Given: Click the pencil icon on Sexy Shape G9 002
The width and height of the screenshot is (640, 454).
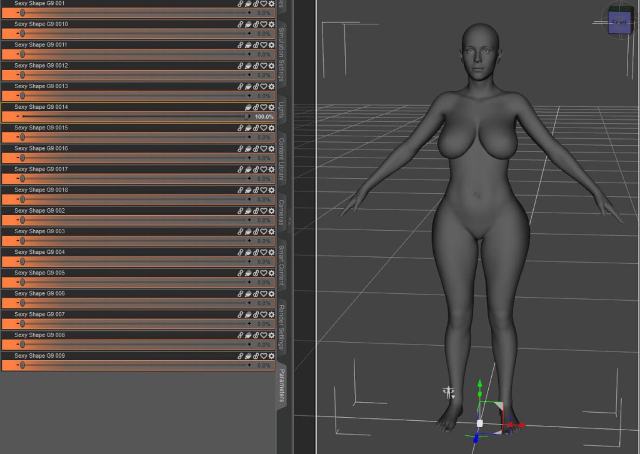Looking at the screenshot, I should (248, 211).
